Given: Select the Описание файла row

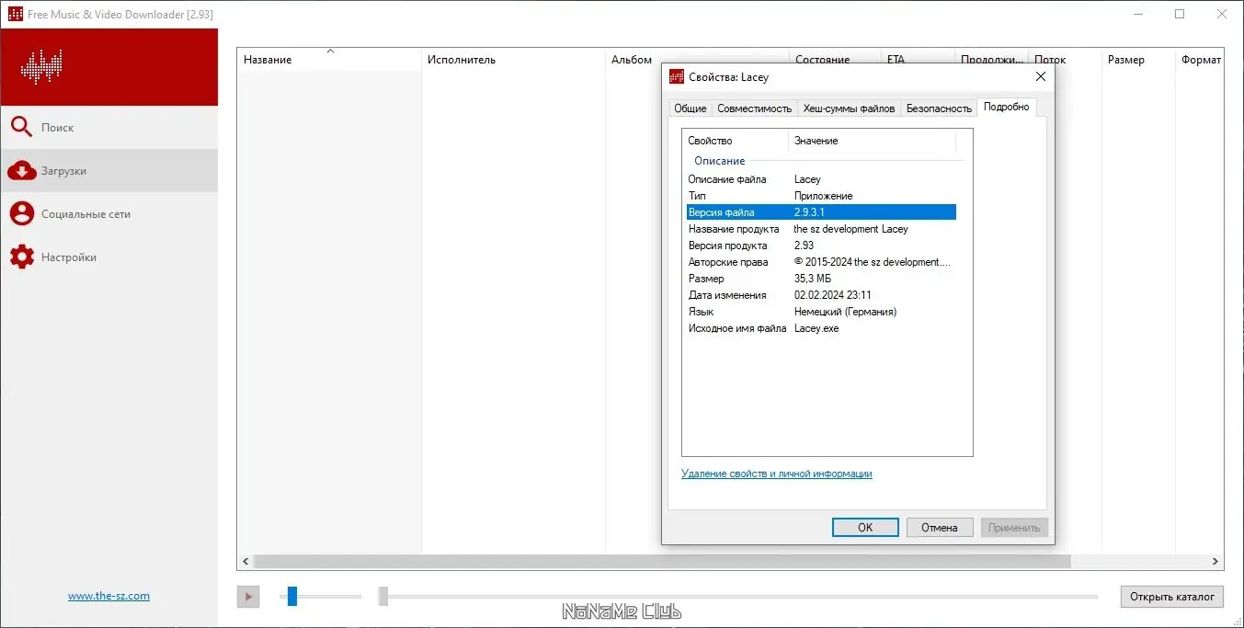Looking at the screenshot, I should coord(821,179).
